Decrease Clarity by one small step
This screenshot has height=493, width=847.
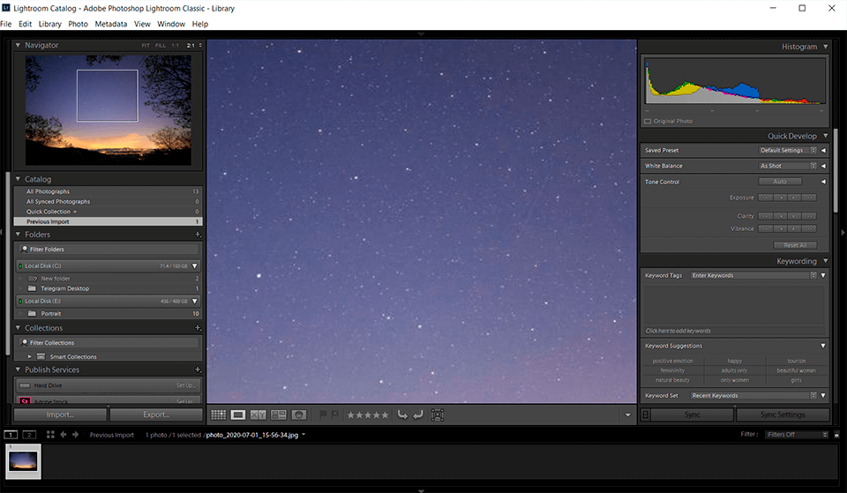[x=781, y=216]
